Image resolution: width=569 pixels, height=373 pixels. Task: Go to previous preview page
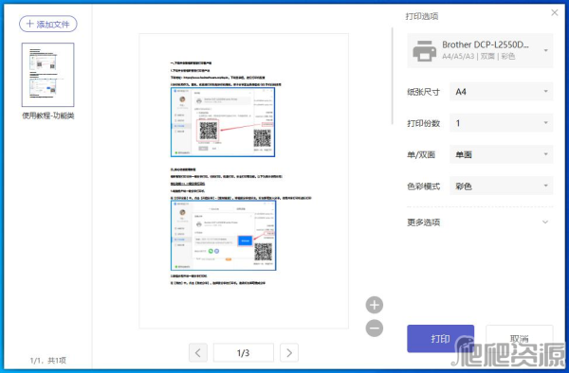click(198, 352)
